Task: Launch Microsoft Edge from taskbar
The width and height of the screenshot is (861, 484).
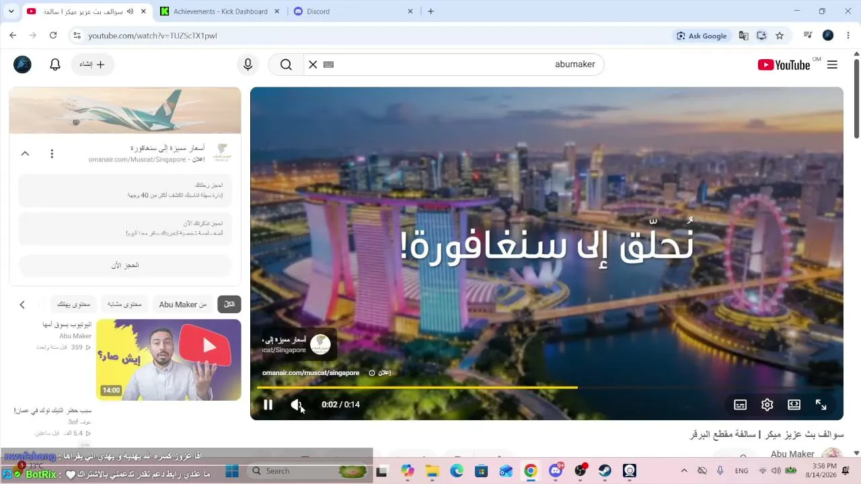Action: [x=457, y=471]
